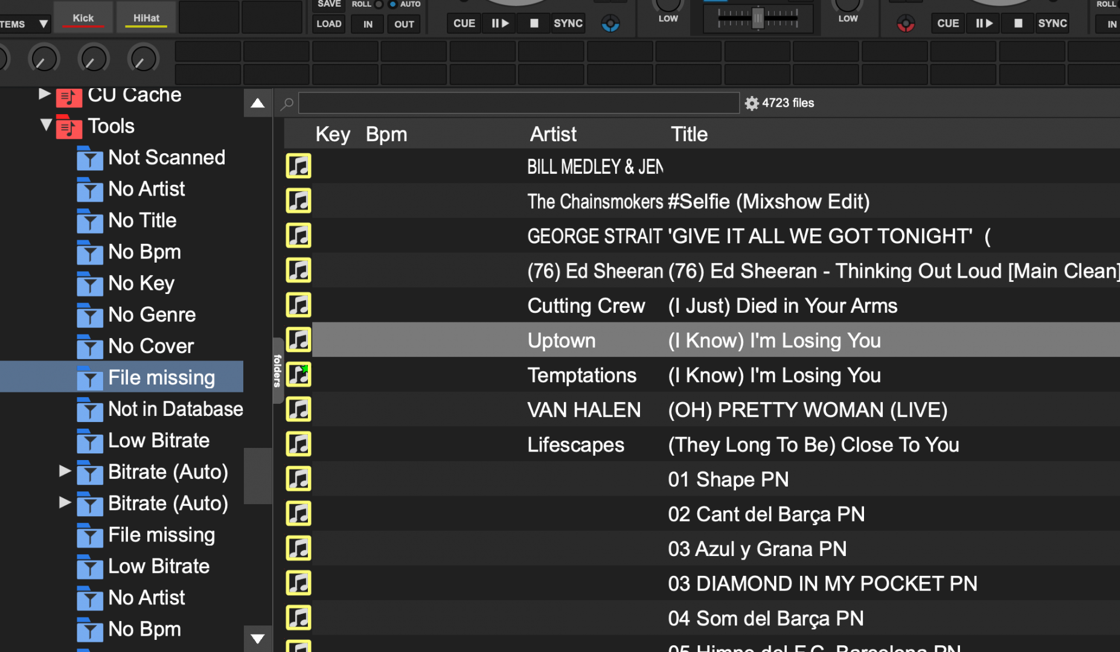The width and height of the screenshot is (1120, 652).
Task: Click CUE on the right deck
Action: point(948,24)
